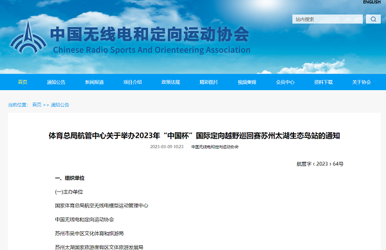Click the line 国家体育总局航空无线电模型运动管理中心
This screenshot has height=250, width=386.
(x=102, y=206)
